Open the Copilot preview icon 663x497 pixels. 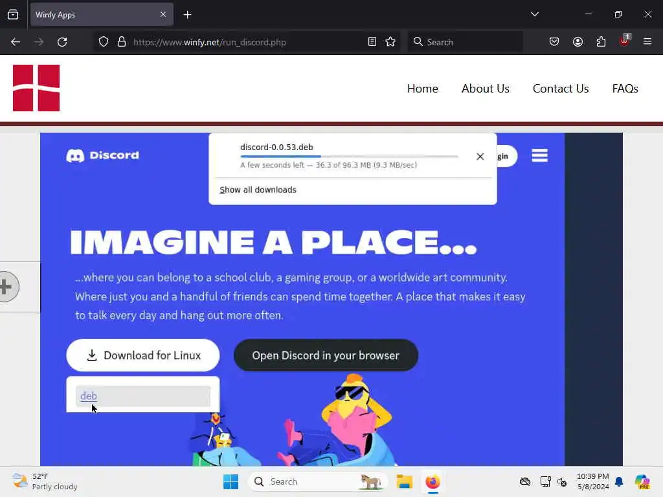click(642, 481)
